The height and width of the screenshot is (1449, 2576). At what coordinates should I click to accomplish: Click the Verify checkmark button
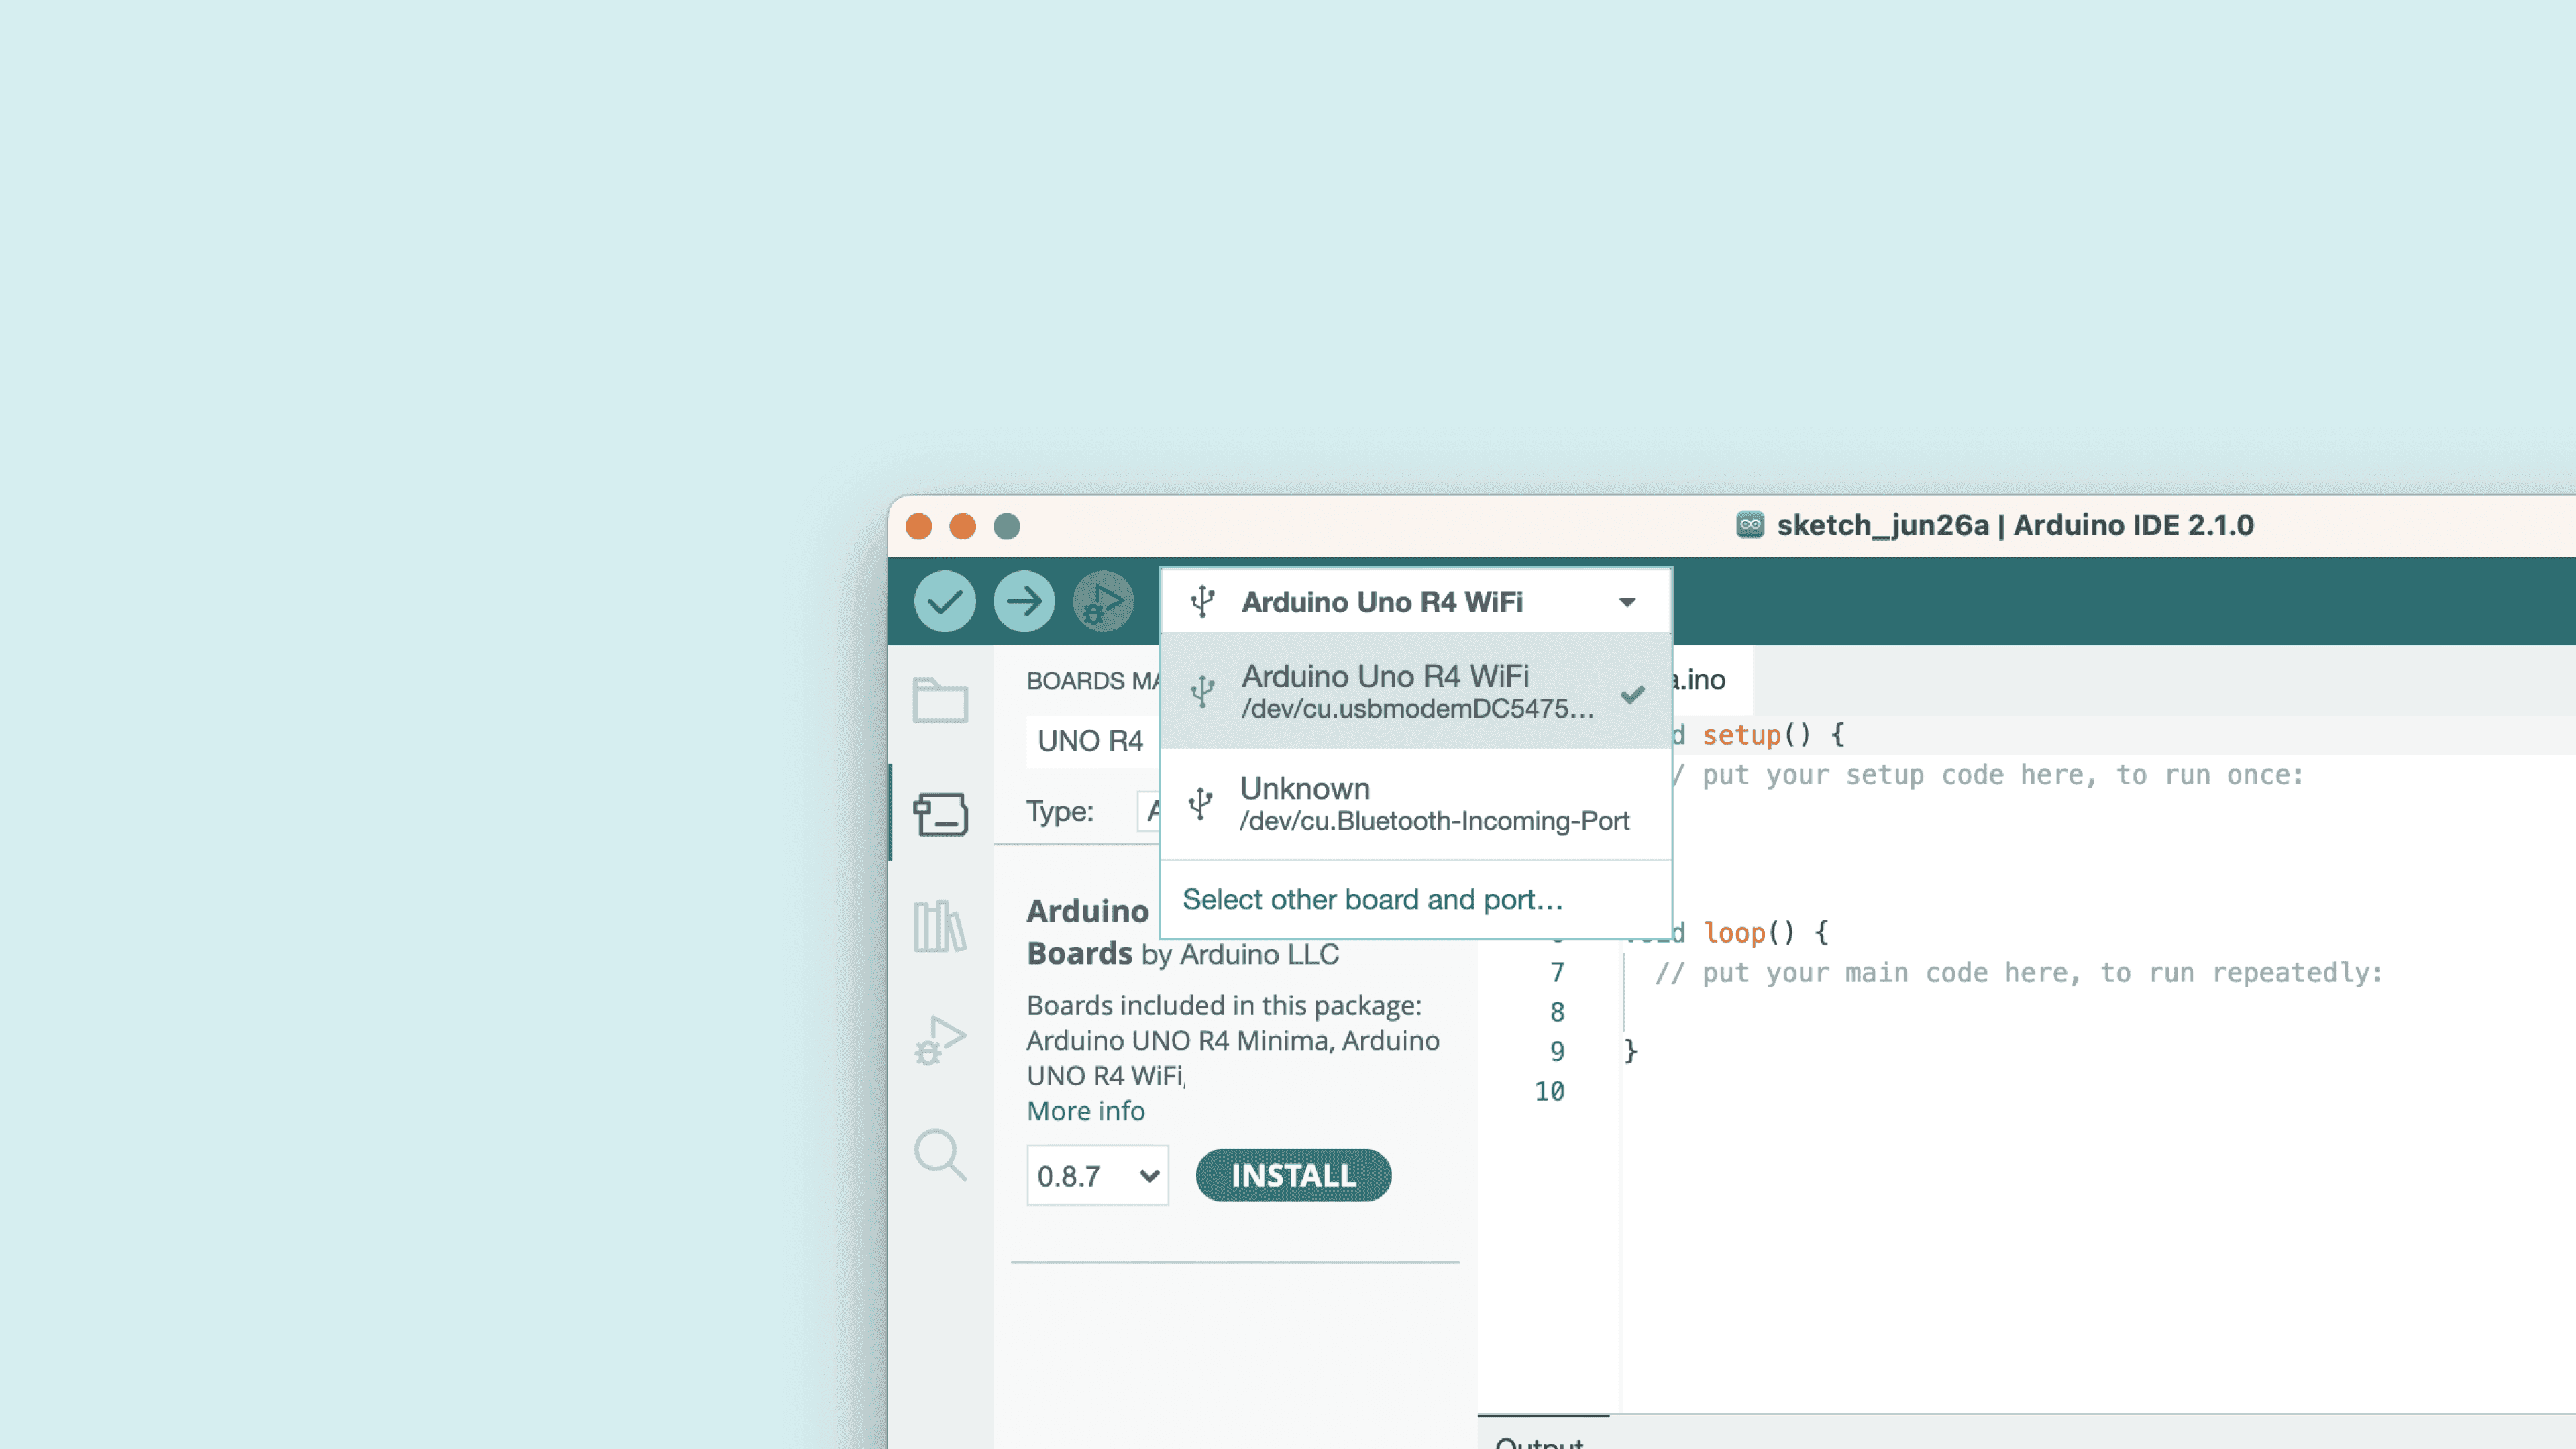click(x=944, y=601)
